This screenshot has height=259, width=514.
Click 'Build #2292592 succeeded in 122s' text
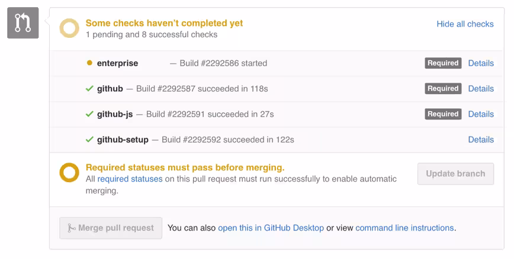(x=228, y=140)
